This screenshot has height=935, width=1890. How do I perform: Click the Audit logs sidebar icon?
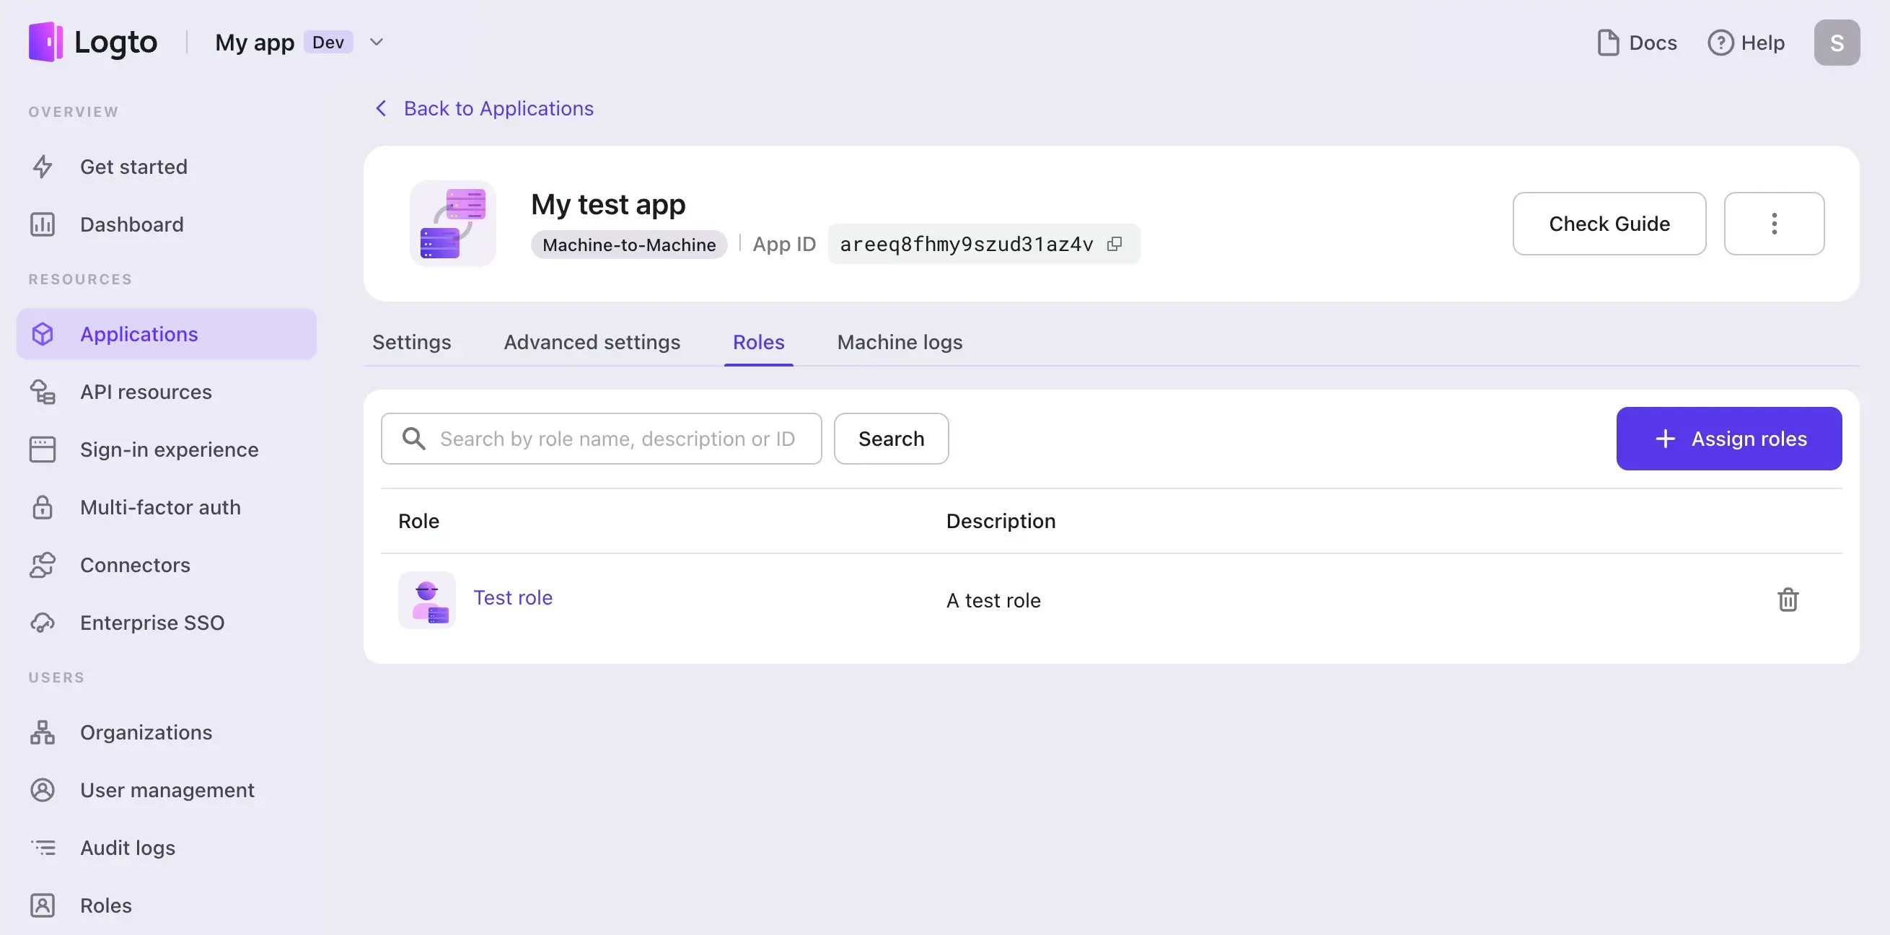42,848
